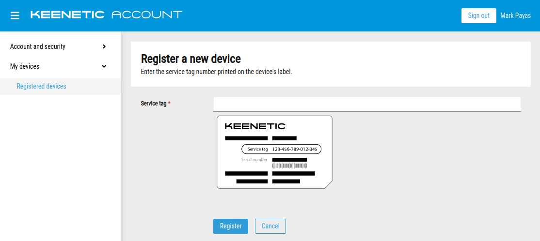Click the Keenetic logo on the sample label
The width and height of the screenshot is (540, 241).
(x=255, y=126)
